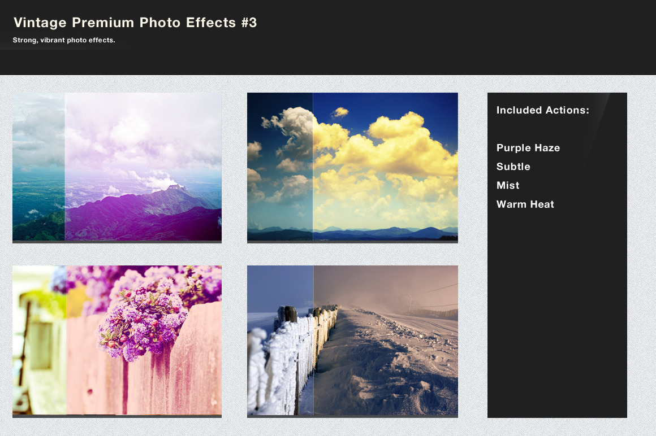
Task: Open the purple-tinted mountain photo preview
Action: pos(143,167)
